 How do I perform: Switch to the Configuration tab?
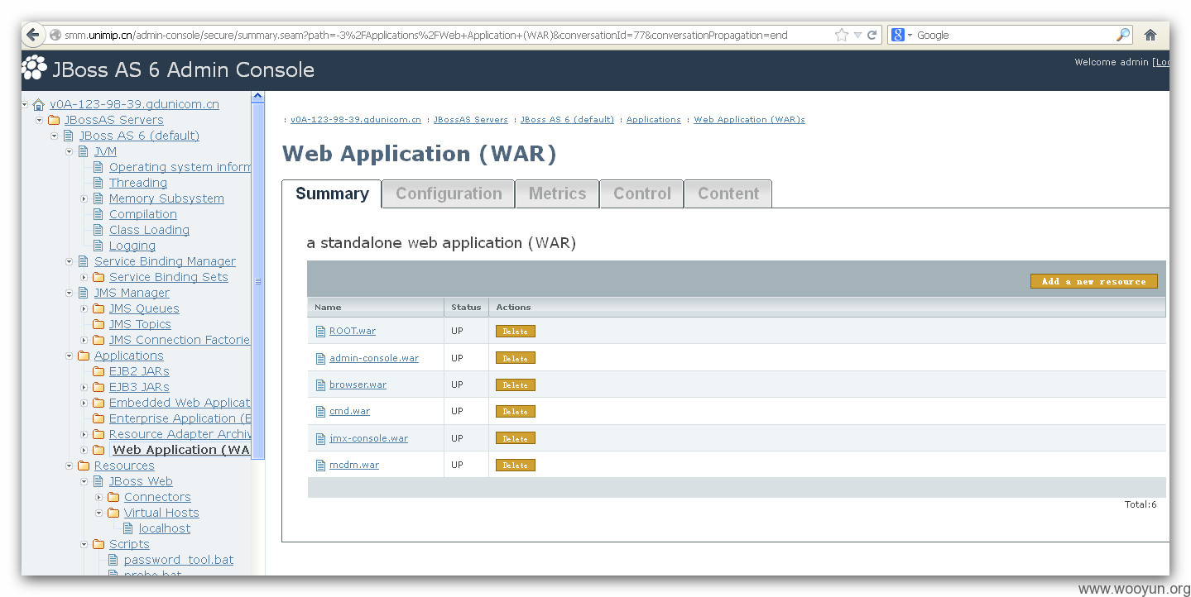tap(449, 193)
